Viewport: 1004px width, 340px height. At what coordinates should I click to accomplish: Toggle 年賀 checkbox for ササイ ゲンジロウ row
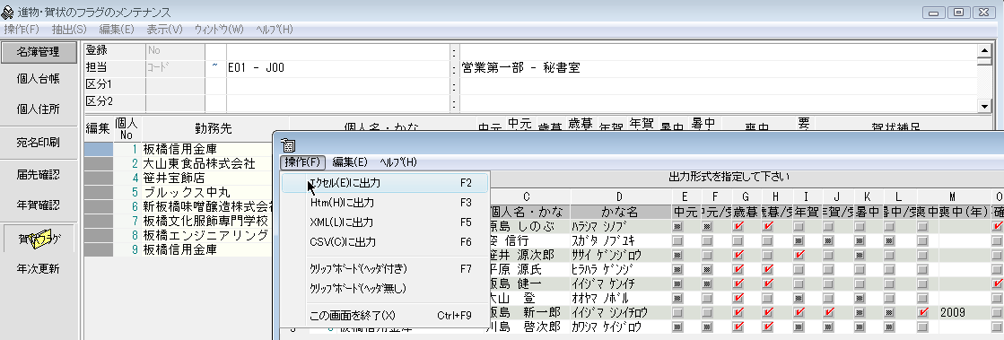click(x=799, y=255)
